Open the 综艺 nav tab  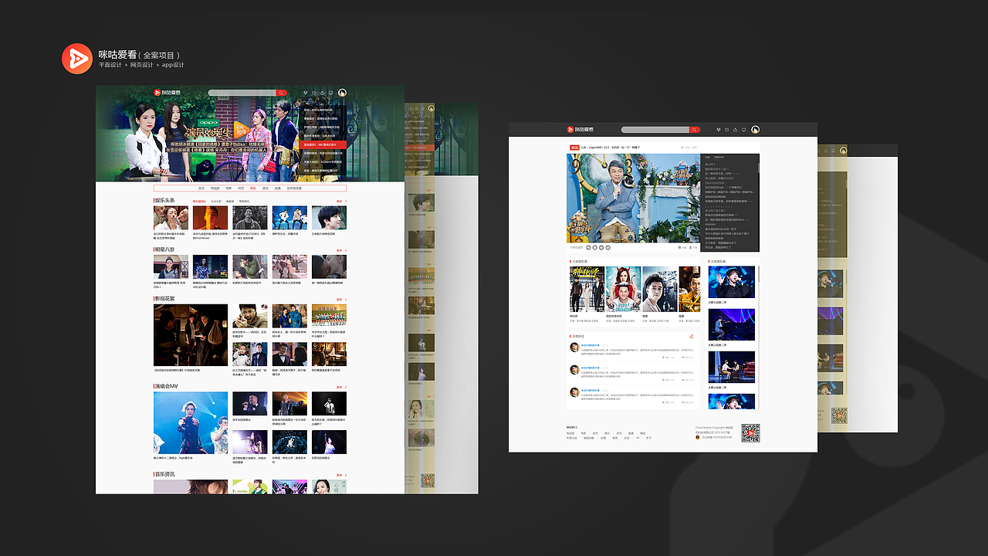pos(241,188)
